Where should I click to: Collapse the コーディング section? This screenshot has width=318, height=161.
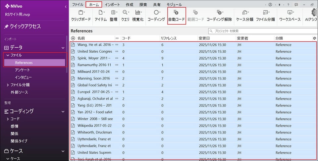(x=63, y=112)
